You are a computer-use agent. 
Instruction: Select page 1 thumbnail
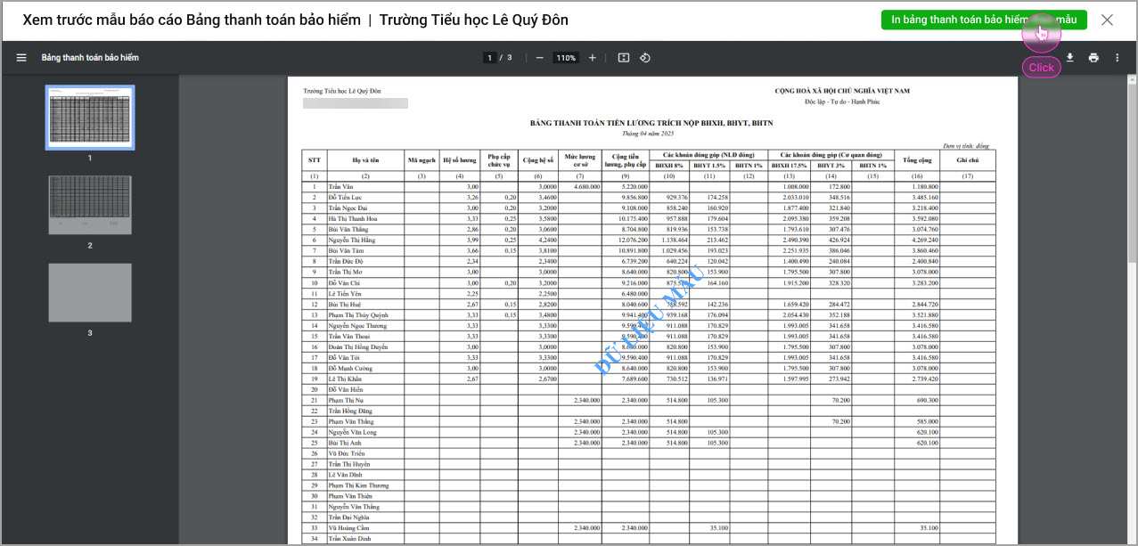click(90, 118)
